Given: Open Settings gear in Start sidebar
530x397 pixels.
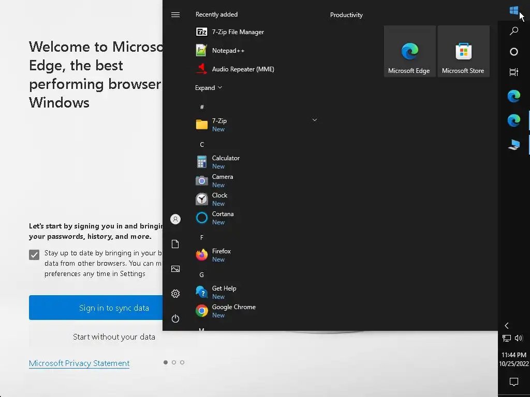Looking at the screenshot, I should pyautogui.click(x=175, y=294).
